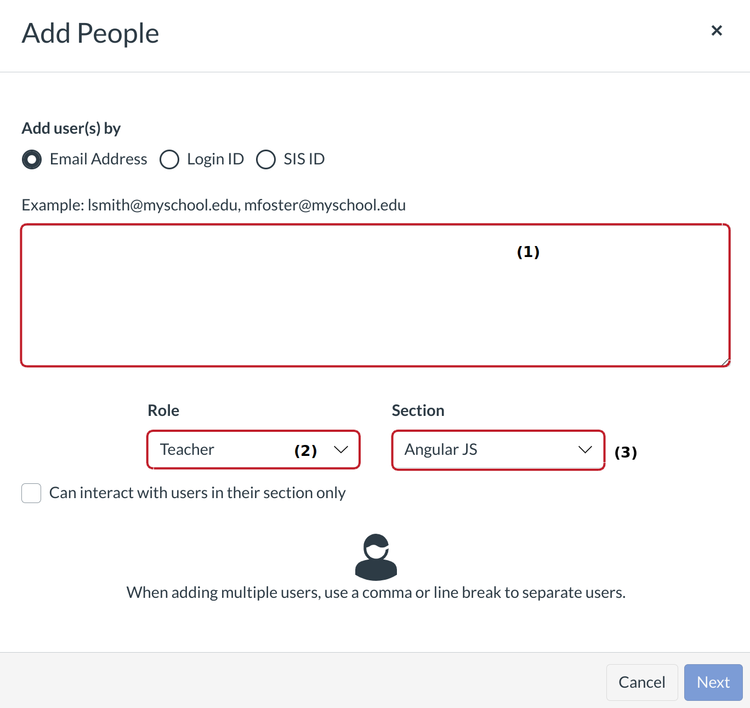
Task: Click the Section dropdown chevron arrow
Action: 585,450
